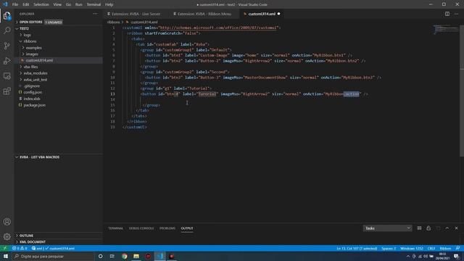Close the bottom panel
Screen dimensions: 464x261
point(456,228)
